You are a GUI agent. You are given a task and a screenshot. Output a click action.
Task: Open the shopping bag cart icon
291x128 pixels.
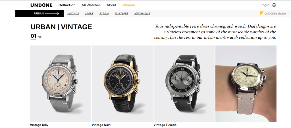click(x=274, y=5)
